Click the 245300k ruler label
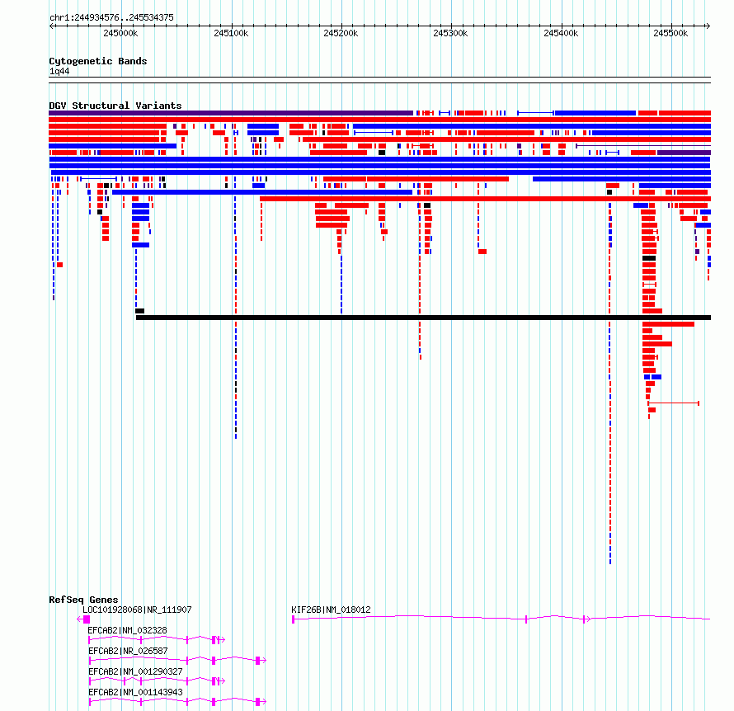 450,33
